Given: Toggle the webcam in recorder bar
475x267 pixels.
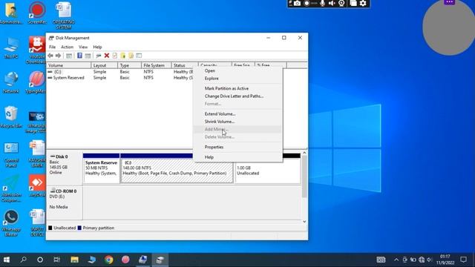Looking at the screenshot, I should pyautogui.click(x=341, y=3).
